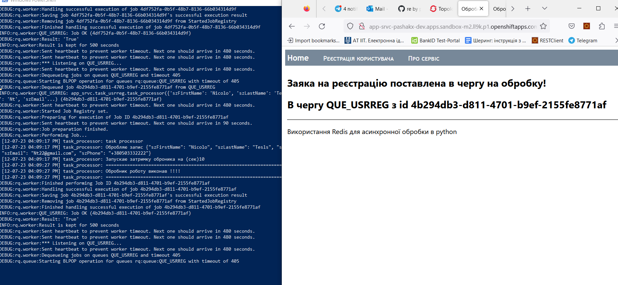Click the insecure connection padlock icon

[x=362, y=26]
